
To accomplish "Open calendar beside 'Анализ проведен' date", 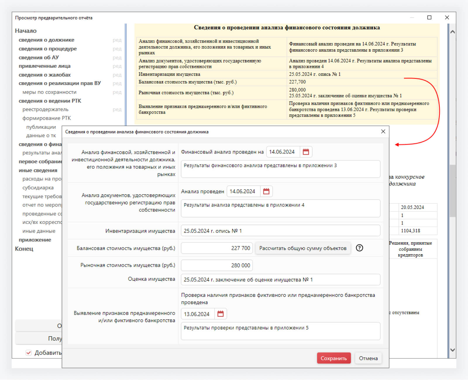I will [266, 191].
